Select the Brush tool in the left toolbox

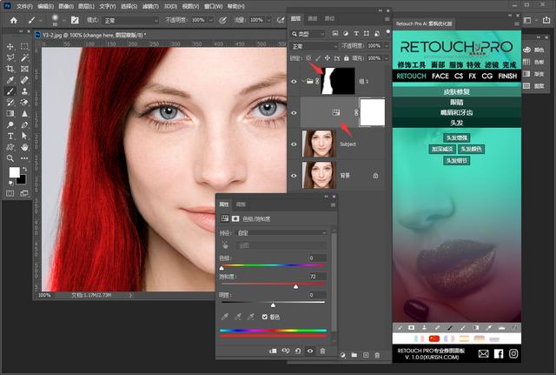tap(10, 91)
